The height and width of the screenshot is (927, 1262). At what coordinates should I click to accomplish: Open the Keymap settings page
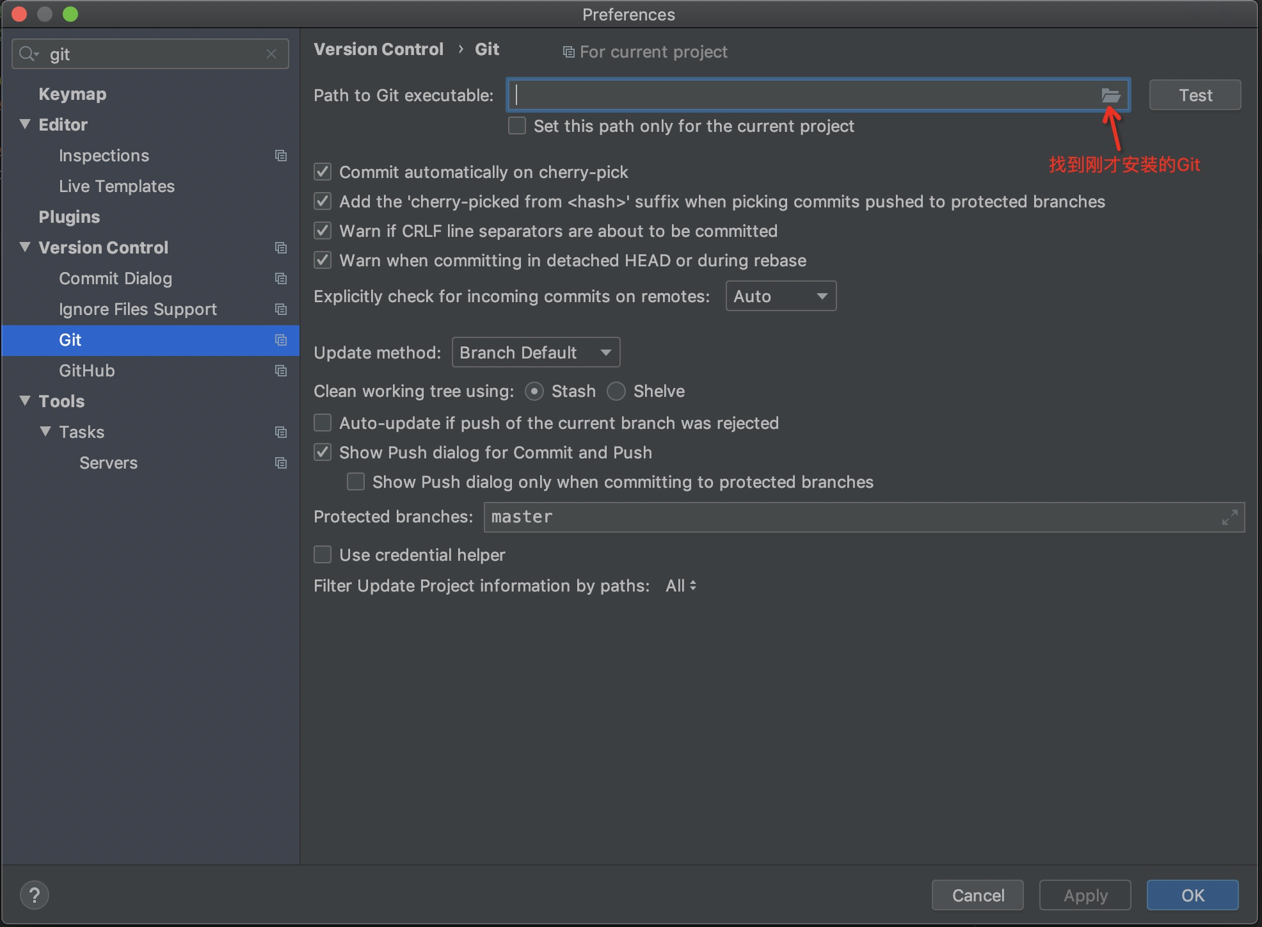(x=72, y=94)
